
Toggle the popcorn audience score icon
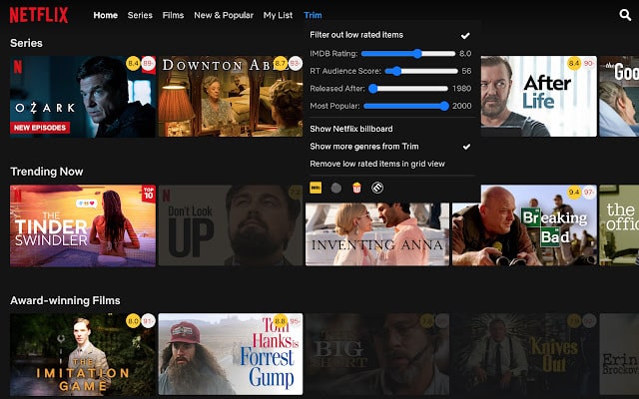pyautogui.click(x=356, y=188)
